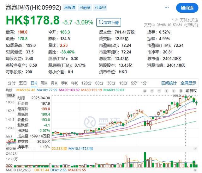This screenshot has width=202, height=173.
Task: Click the chart pan left arrow icon
Action: (x=166, y=91)
